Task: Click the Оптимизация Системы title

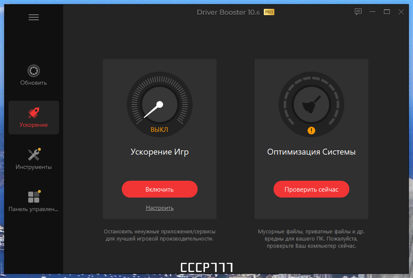Action: (311, 152)
